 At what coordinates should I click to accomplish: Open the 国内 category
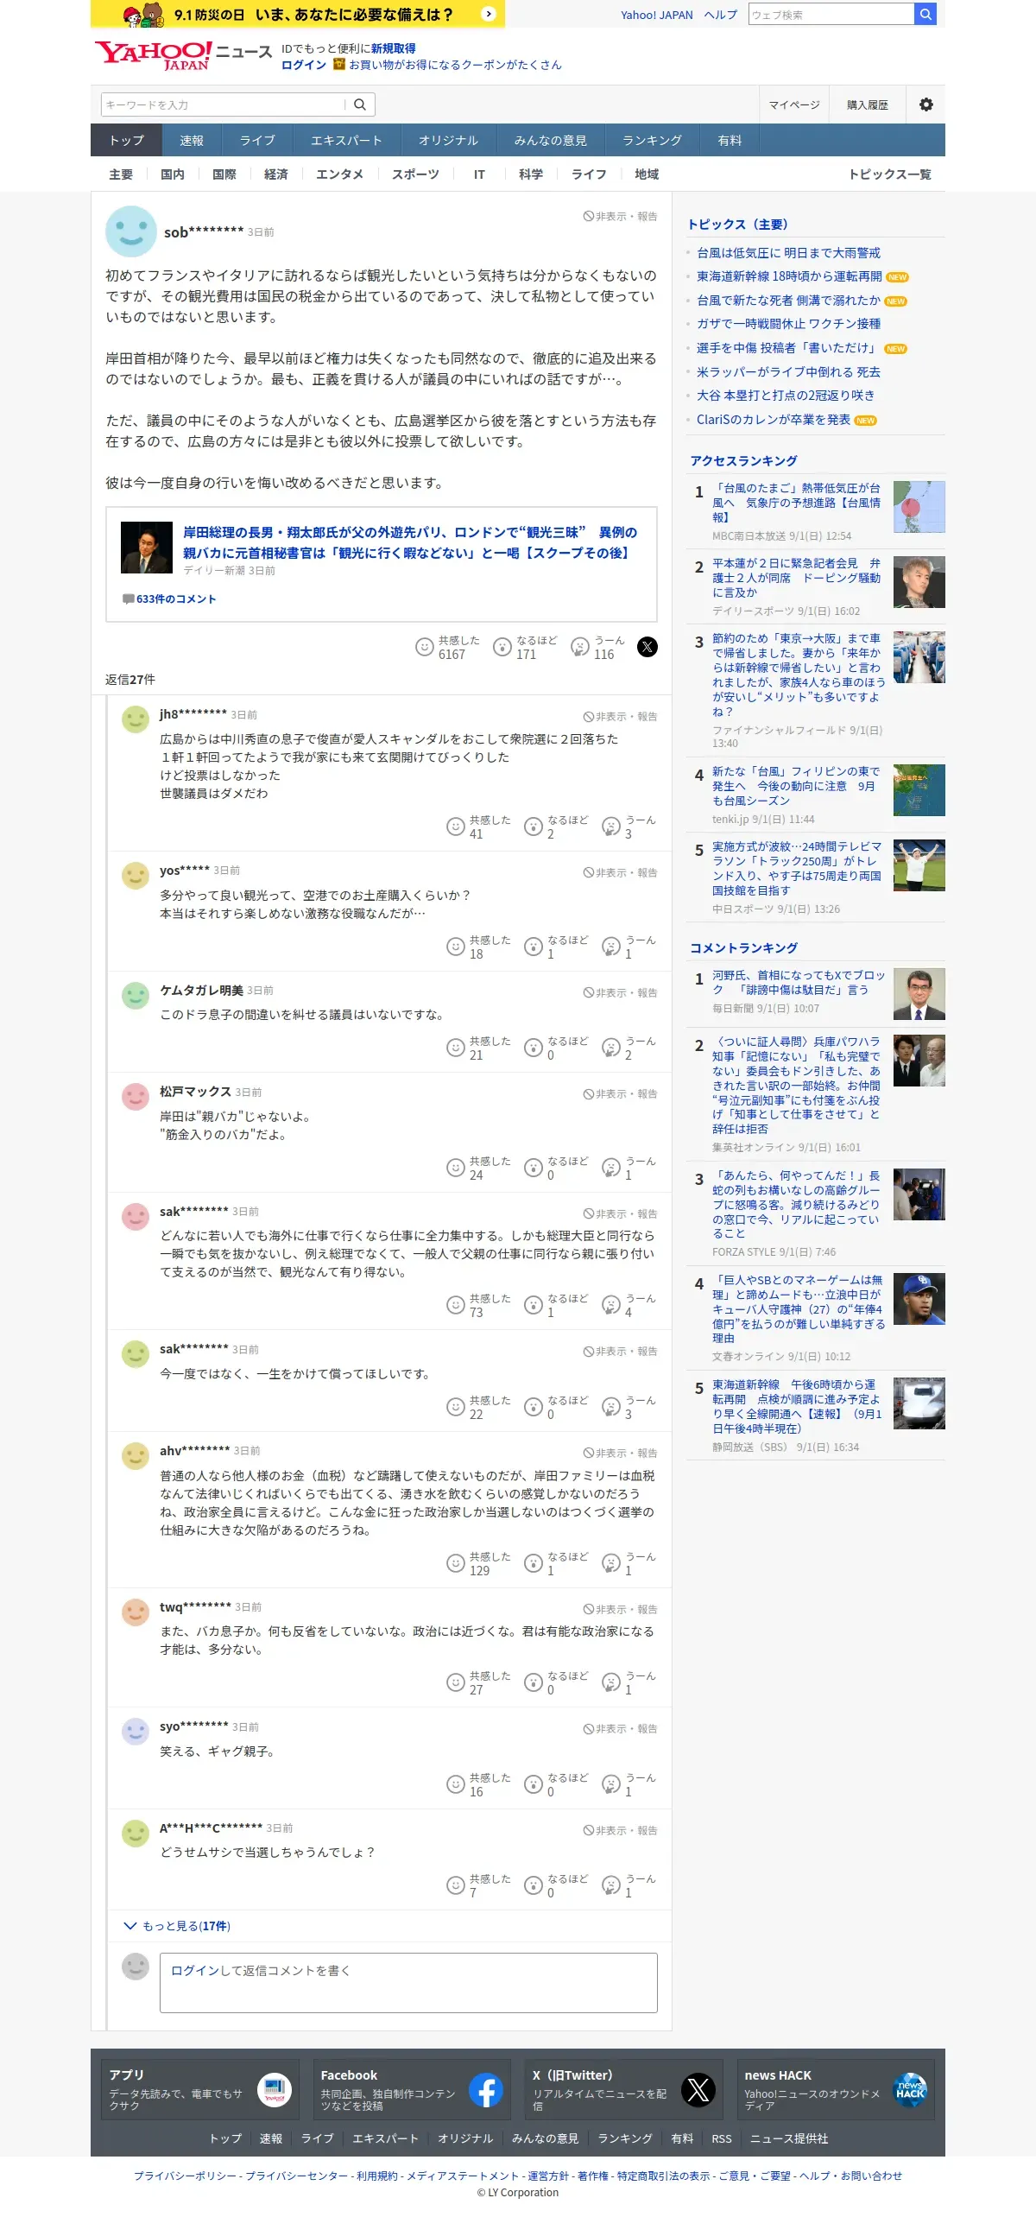173,174
